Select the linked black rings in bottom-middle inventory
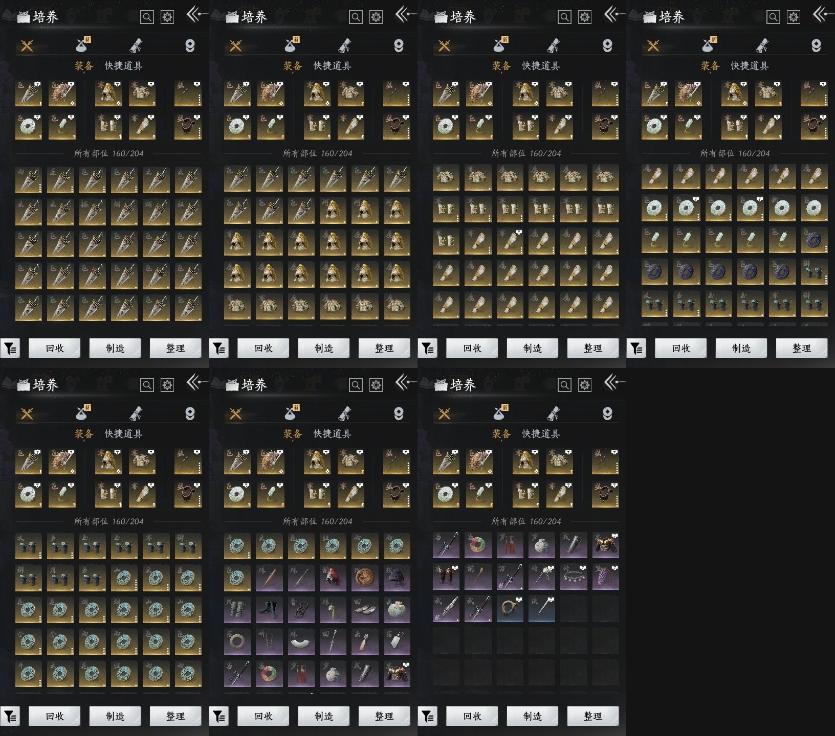 click(301, 609)
